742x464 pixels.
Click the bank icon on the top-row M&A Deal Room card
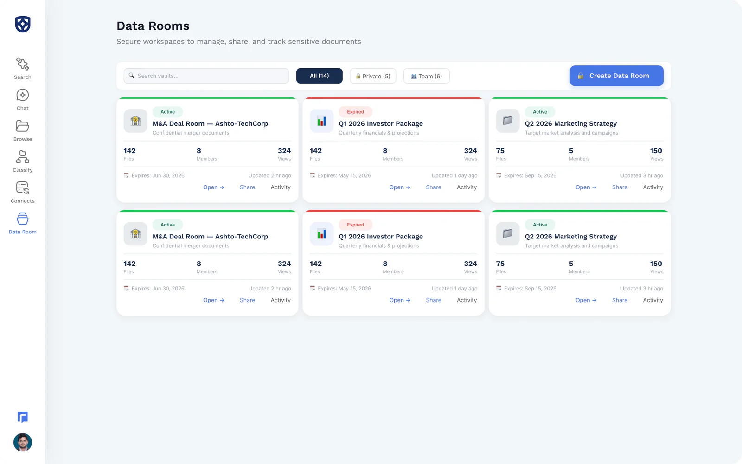pyautogui.click(x=135, y=121)
